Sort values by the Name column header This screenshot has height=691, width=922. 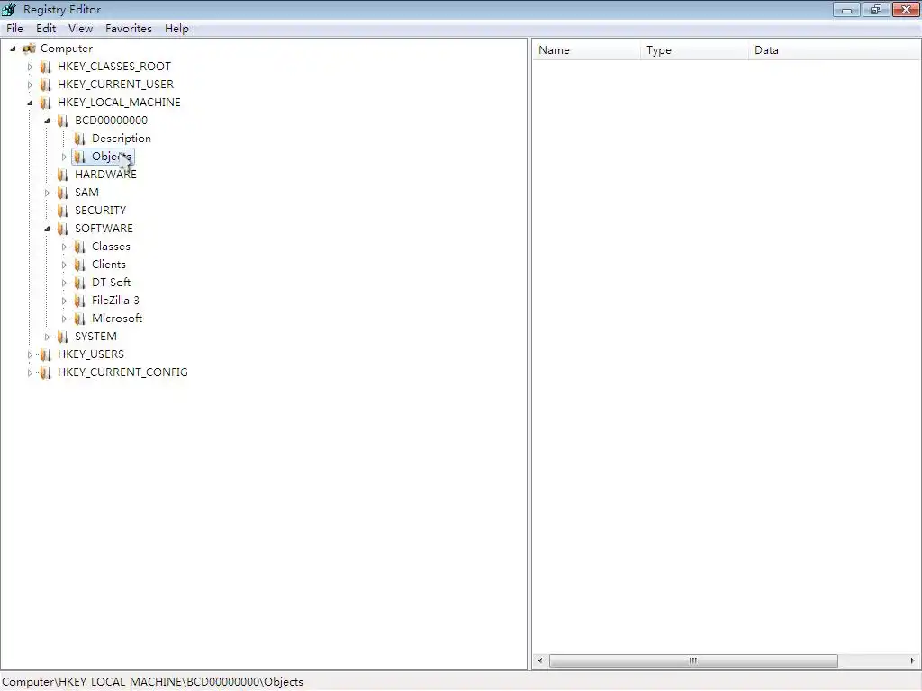coord(586,50)
